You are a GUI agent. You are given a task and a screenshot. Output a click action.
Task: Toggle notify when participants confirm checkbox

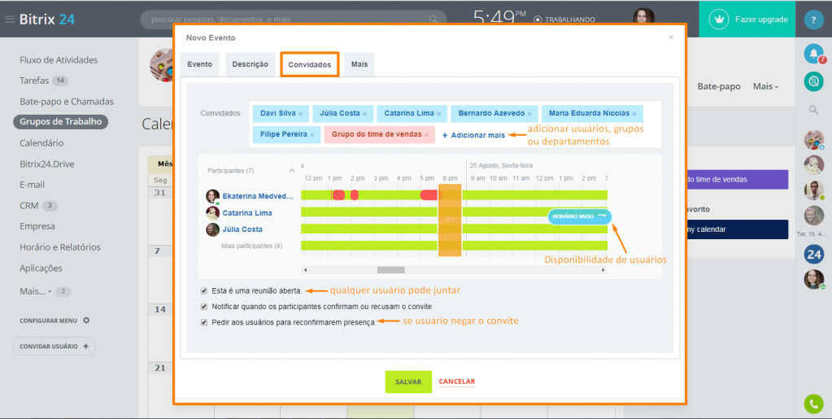[204, 307]
